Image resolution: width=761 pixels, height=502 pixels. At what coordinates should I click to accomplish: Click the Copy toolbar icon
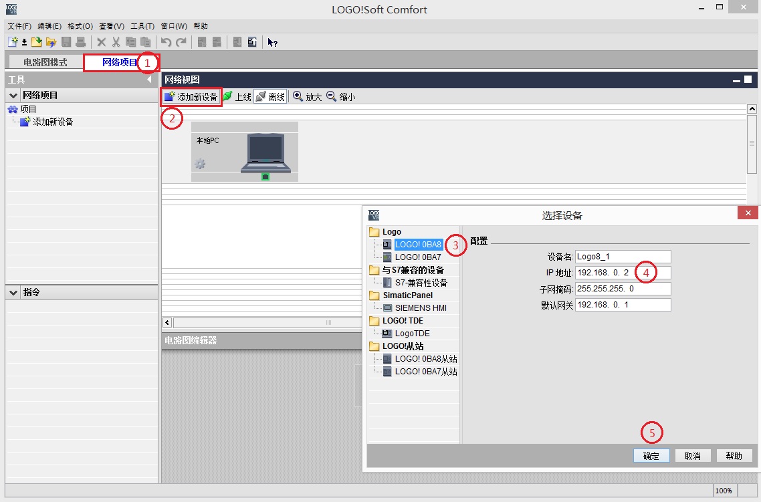click(130, 42)
